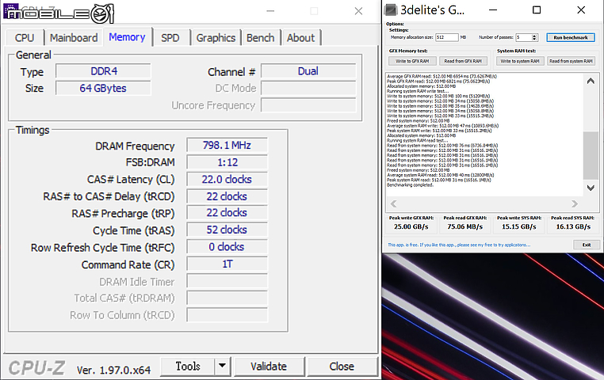604x380 pixels.
Task: Click the tRP 22 clocks value
Action: point(227,213)
